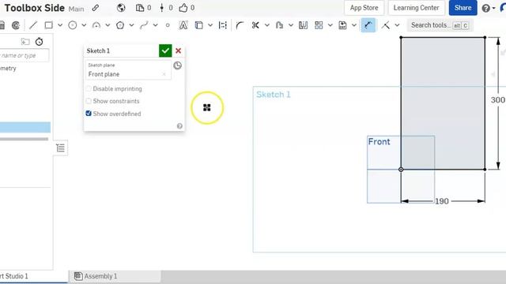Open the Learning Center

pyautogui.click(x=417, y=8)
